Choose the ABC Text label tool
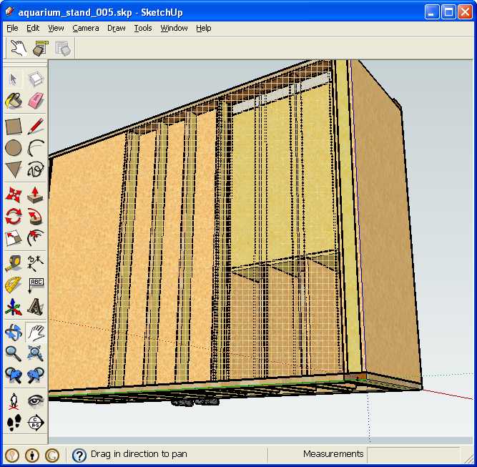This screenshot has width=477, height=467. click(36, 285)
